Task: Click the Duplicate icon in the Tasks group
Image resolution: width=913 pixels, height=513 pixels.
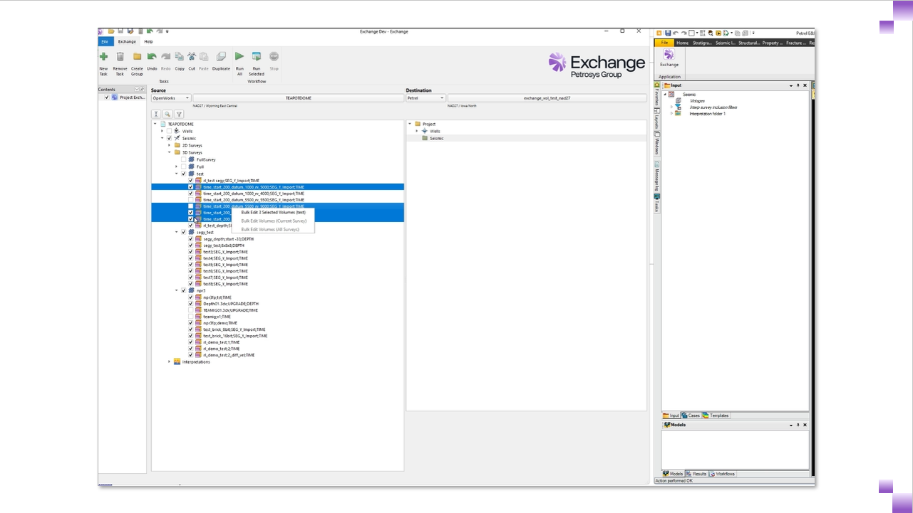Action: pos(221,58)
